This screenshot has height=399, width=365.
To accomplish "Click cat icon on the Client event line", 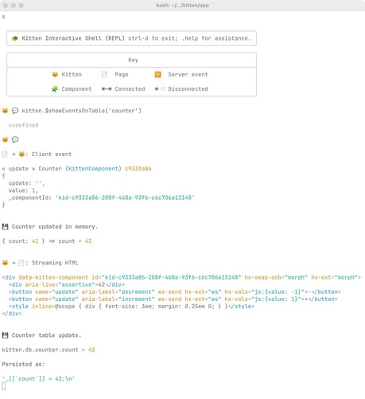I will click(x=21, y=155).
